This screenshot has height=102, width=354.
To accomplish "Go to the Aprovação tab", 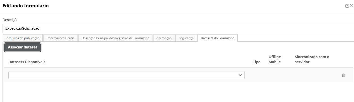I will [x=164, y=38].
